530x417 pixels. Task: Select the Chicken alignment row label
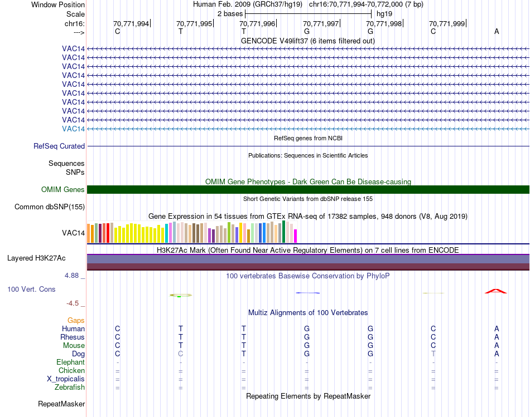71,370
